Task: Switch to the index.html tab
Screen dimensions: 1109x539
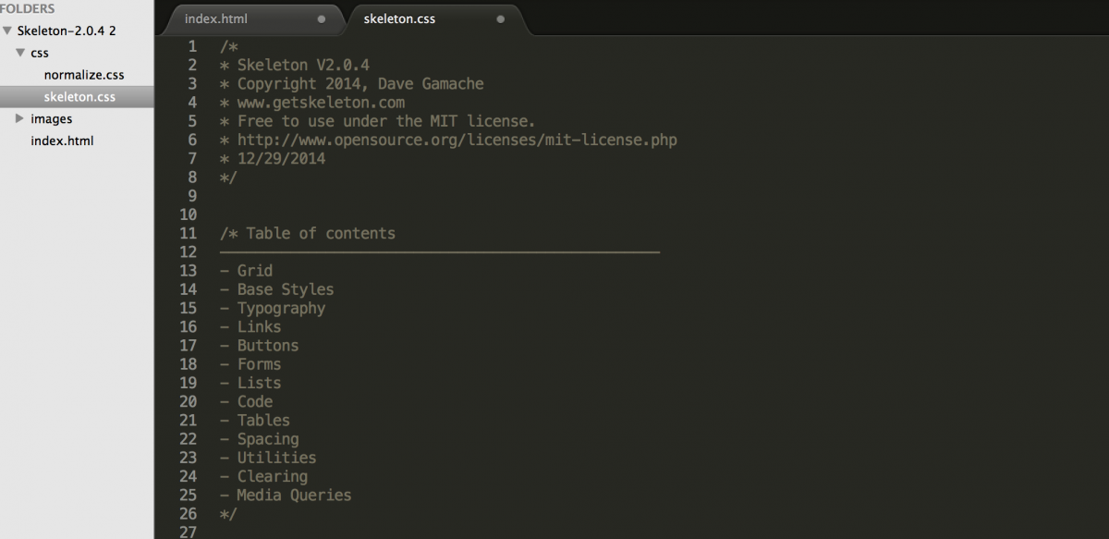Action: pyautogui.click(x=216, y=18)
